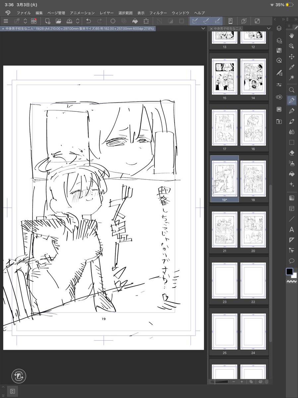Viewport: 298px width, 398px height.
Task: Expand the up/down arrows beside Save icon
Action: [x=78, y=21]
